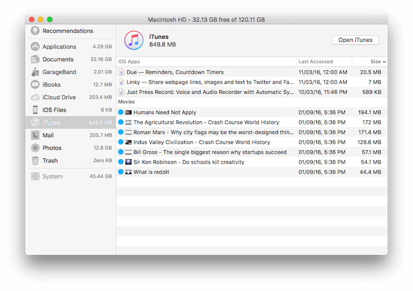Click the iBooks sidebar icon
This screenshot has width=413, height=291.
[x=35, y=85]
